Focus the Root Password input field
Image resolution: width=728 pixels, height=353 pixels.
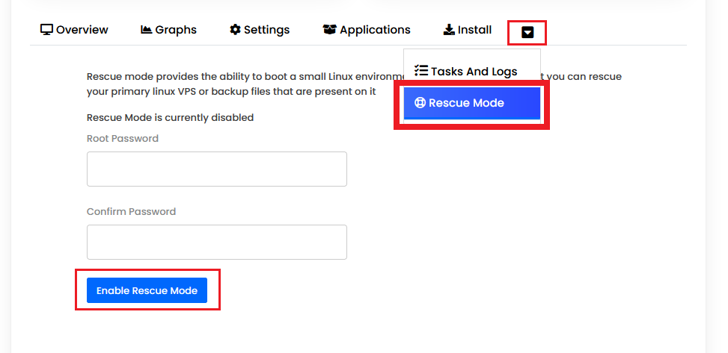[x=216, y=169]
